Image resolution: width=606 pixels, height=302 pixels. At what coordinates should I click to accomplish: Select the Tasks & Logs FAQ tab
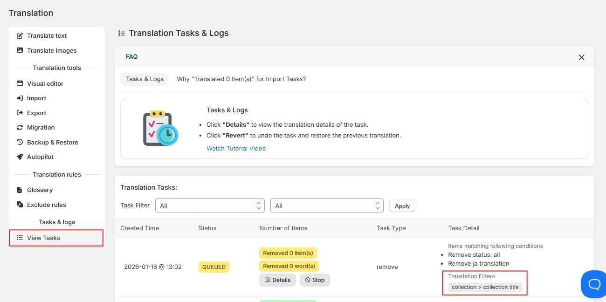tap(145, 79)
